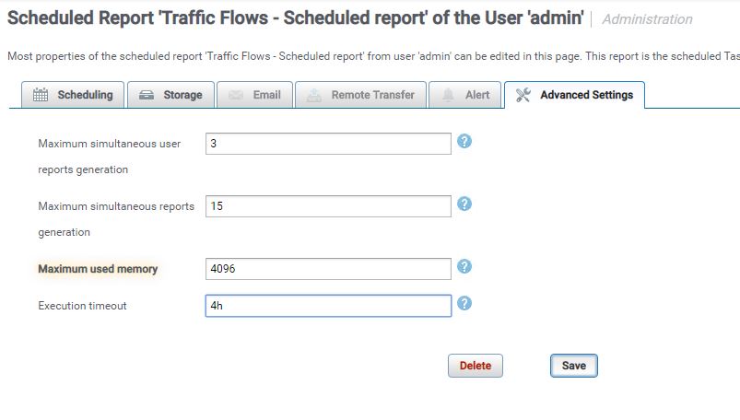The image size is (740, 420).
Task: Select the Execution timeout input box
Action: click(x=328, y=305)
